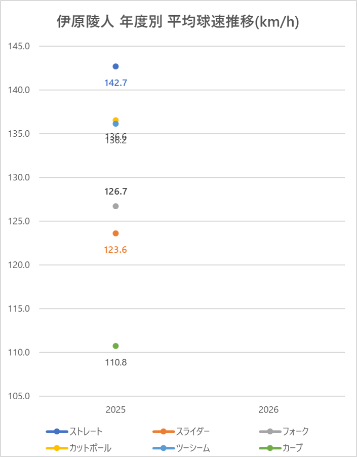Select the 123.6 orange data label
357x457 pixels.
click(115, 250)
